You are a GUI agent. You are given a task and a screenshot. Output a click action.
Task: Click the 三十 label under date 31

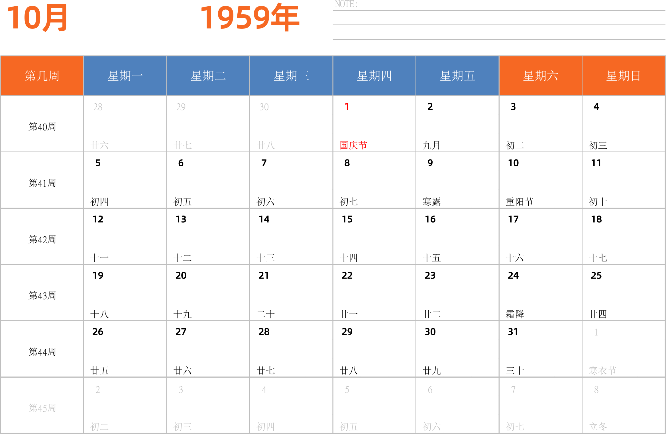[x=515, y=370]
